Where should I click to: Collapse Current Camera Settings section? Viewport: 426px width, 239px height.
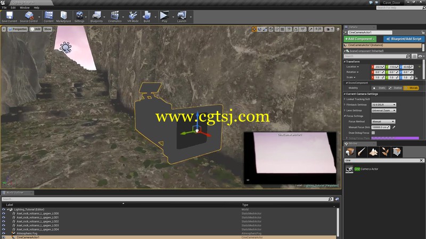(345, 94)
